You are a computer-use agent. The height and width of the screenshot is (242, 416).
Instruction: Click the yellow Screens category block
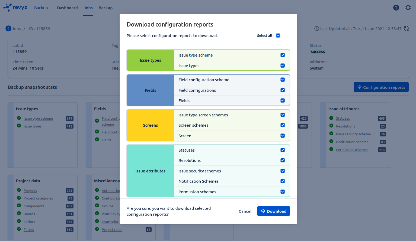[150, 125]
